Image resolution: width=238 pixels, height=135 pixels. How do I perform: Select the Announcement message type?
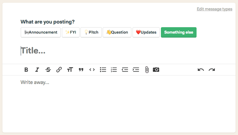(x=41, y=32)
